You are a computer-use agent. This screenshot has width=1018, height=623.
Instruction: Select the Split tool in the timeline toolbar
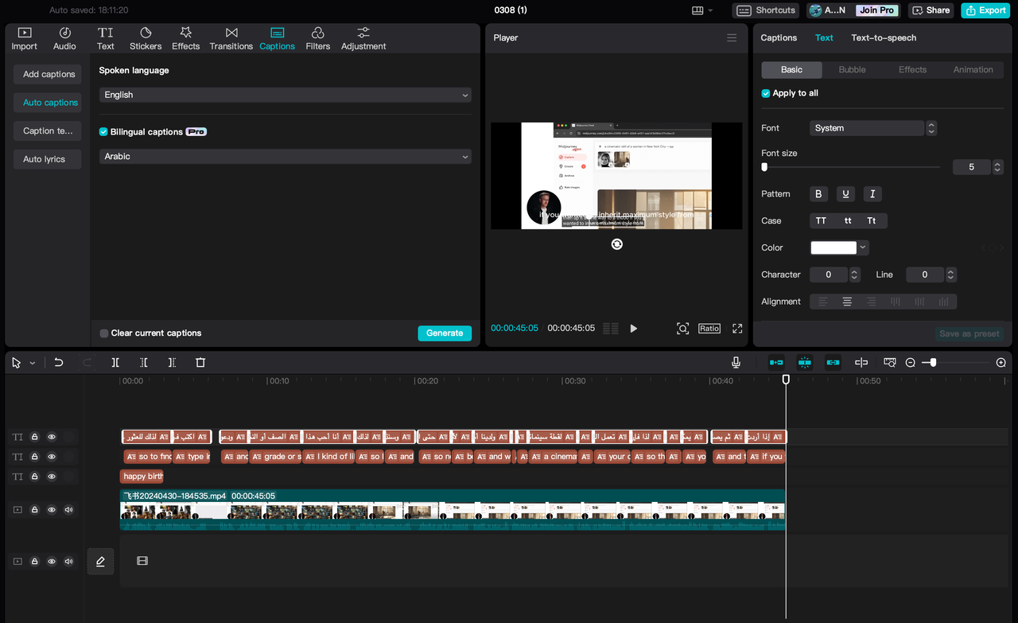coord(115,362)
